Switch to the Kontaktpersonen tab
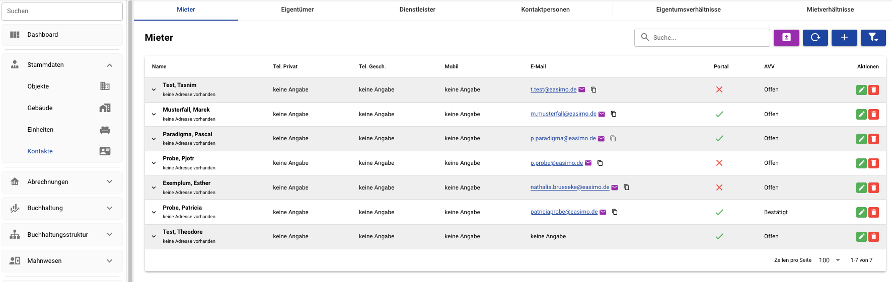 (546, 10)
